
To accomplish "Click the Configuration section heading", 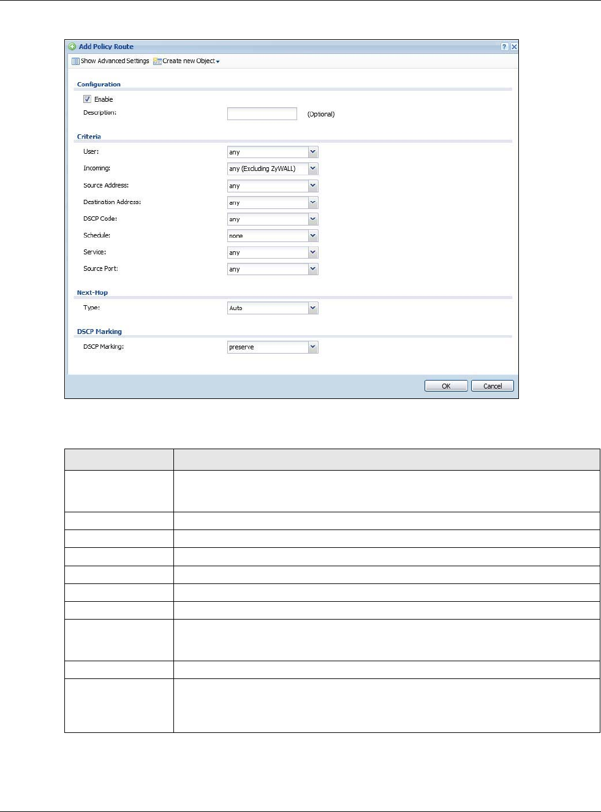I will tap(99, 85).
